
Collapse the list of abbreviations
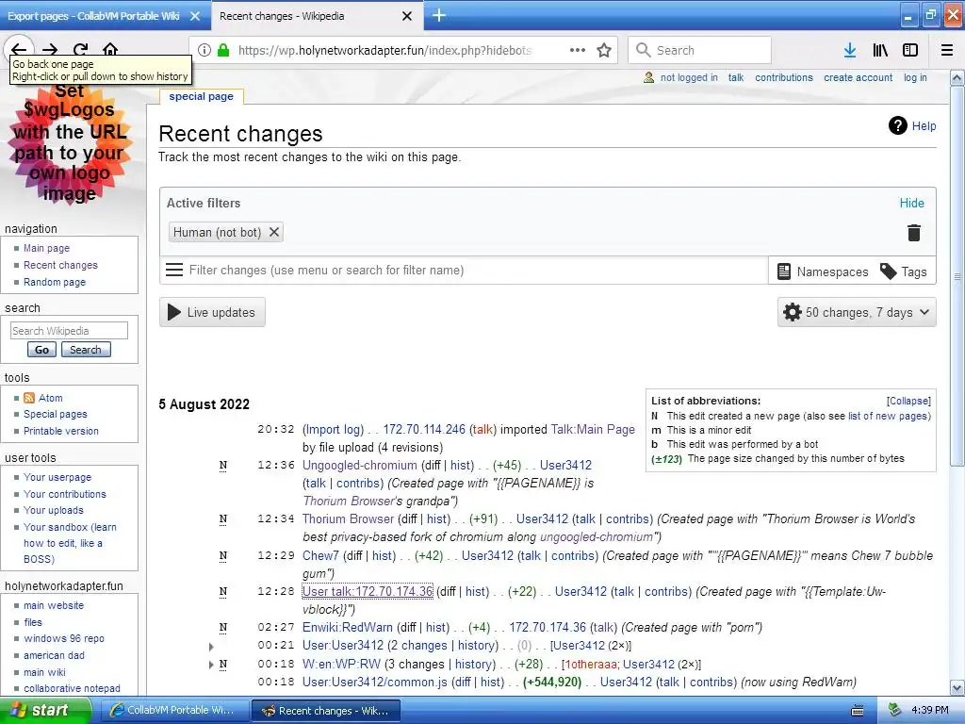908,401
